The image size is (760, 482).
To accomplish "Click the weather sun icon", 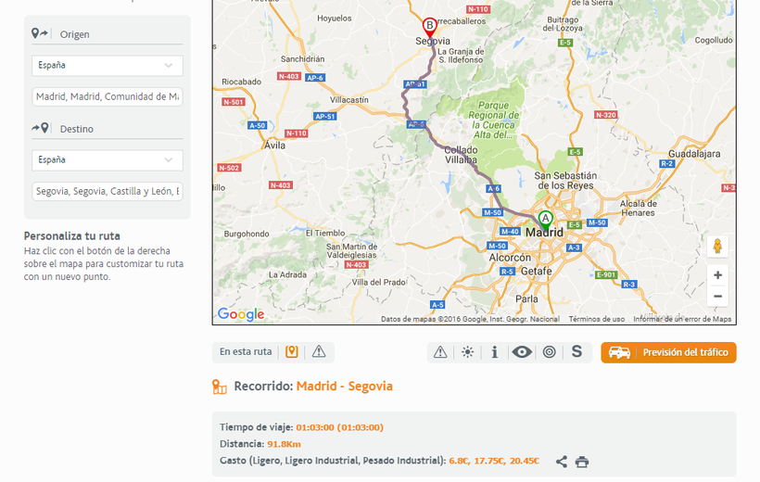I will click(467, 352).
